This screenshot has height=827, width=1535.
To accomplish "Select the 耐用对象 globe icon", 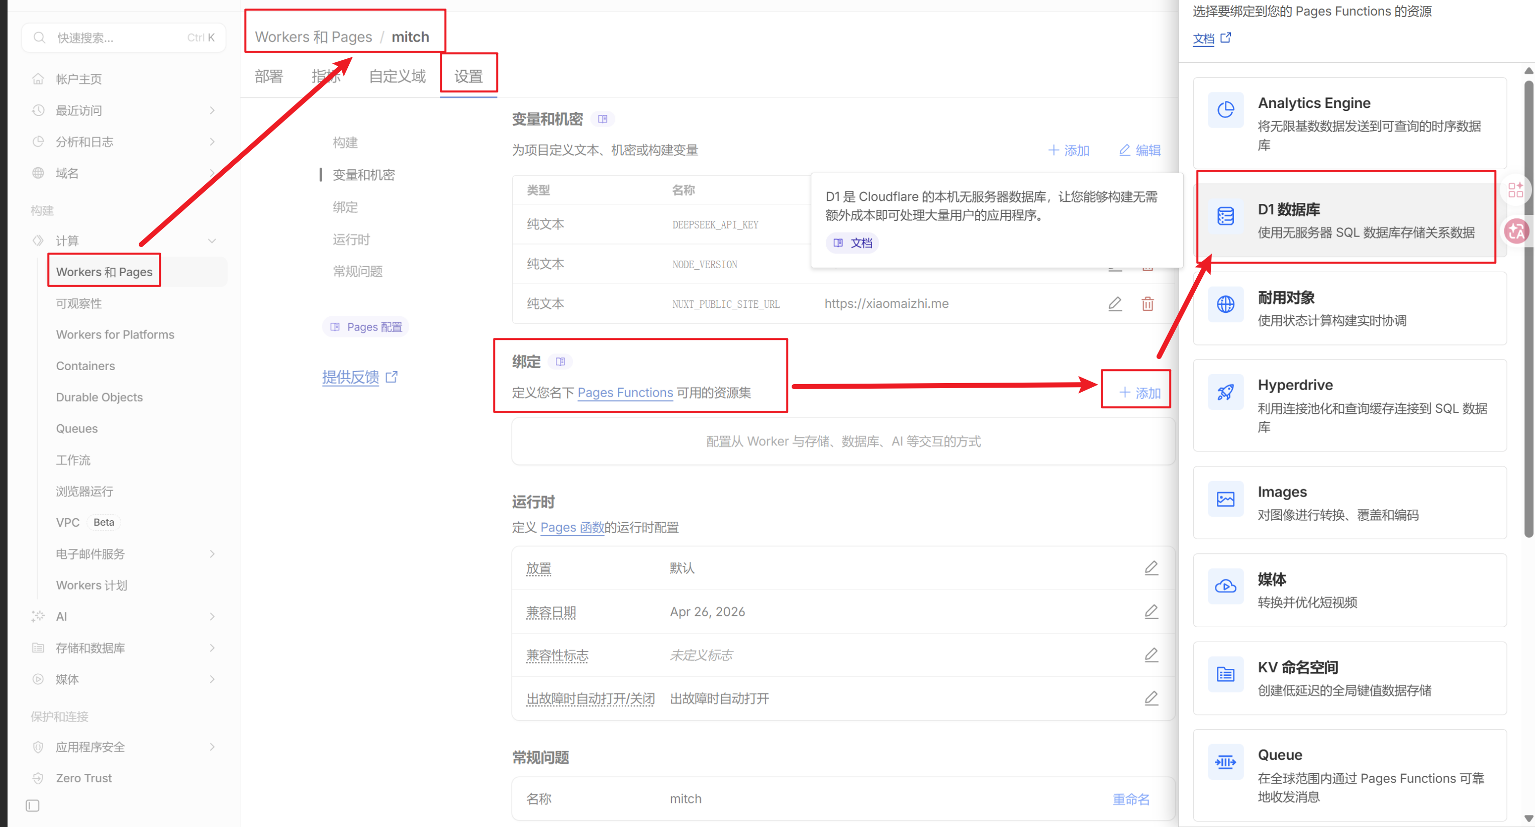I will coord(1226,304).
